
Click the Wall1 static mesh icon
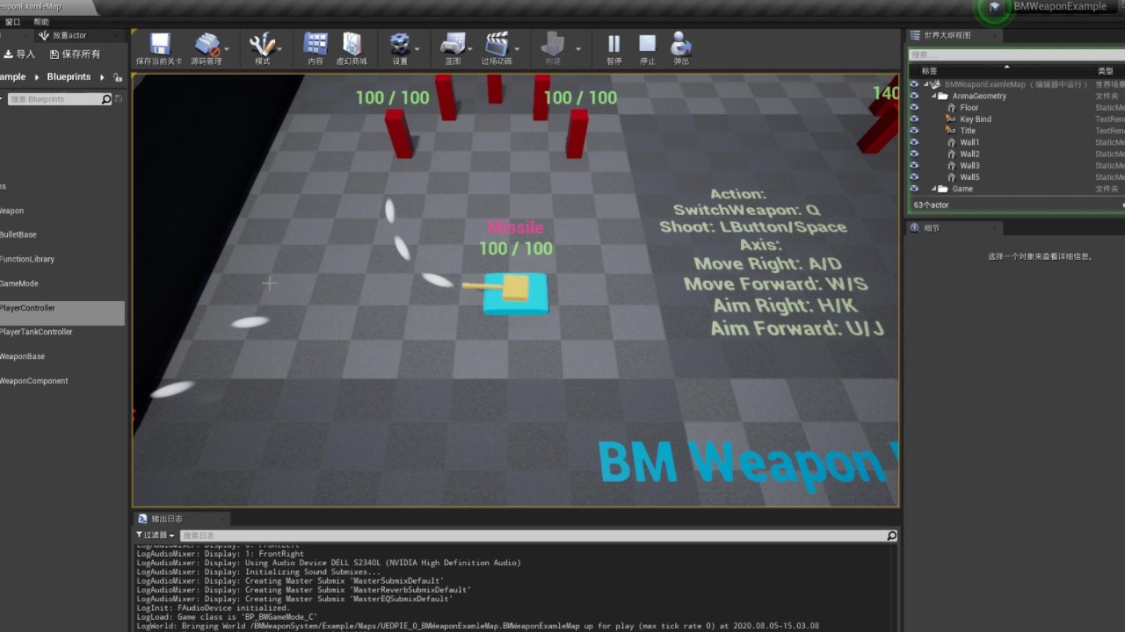(x=951, y=142)
